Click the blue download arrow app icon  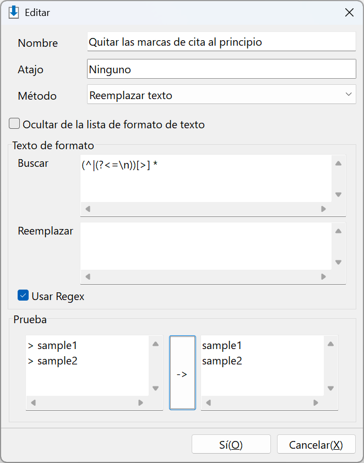[x=14, y=13]
